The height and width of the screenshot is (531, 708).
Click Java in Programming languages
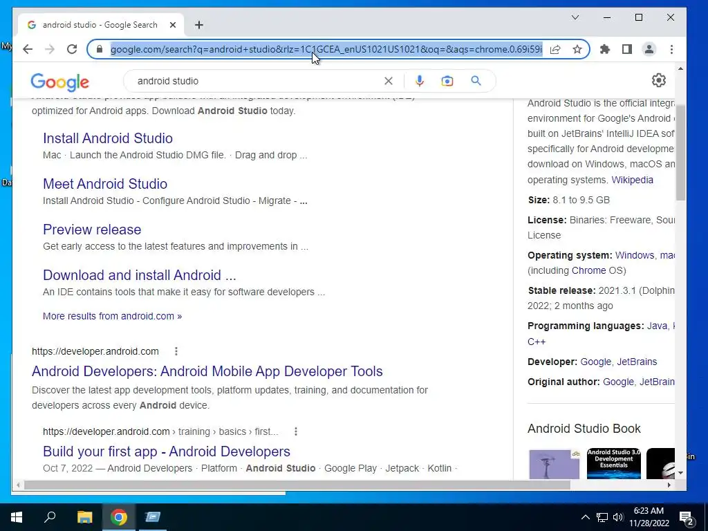657,326
